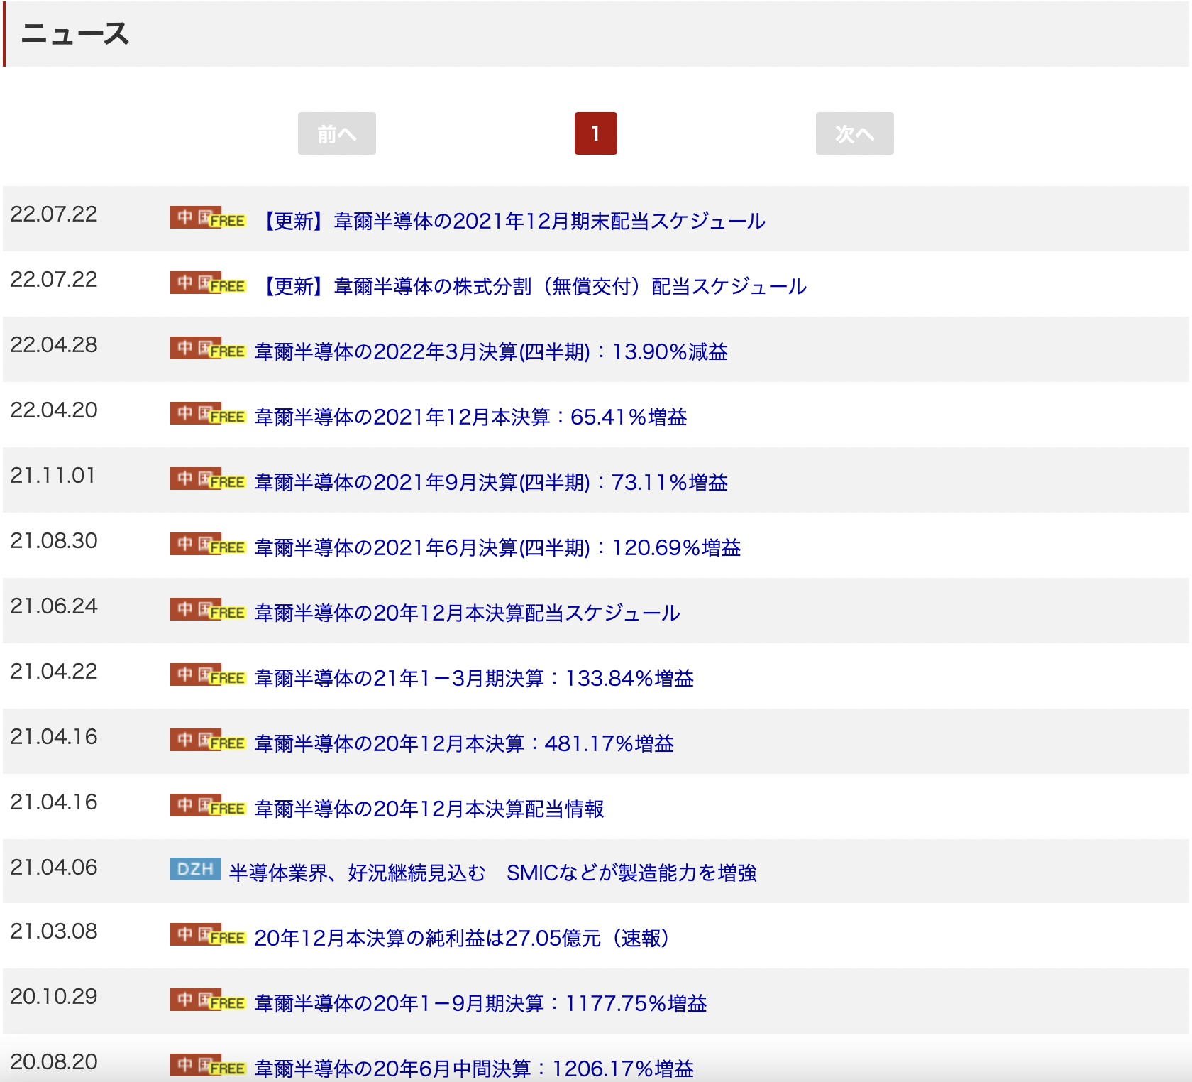1192x1082 pixels.
Task: Click the date 20.10.29
Action: pos(54,997)
